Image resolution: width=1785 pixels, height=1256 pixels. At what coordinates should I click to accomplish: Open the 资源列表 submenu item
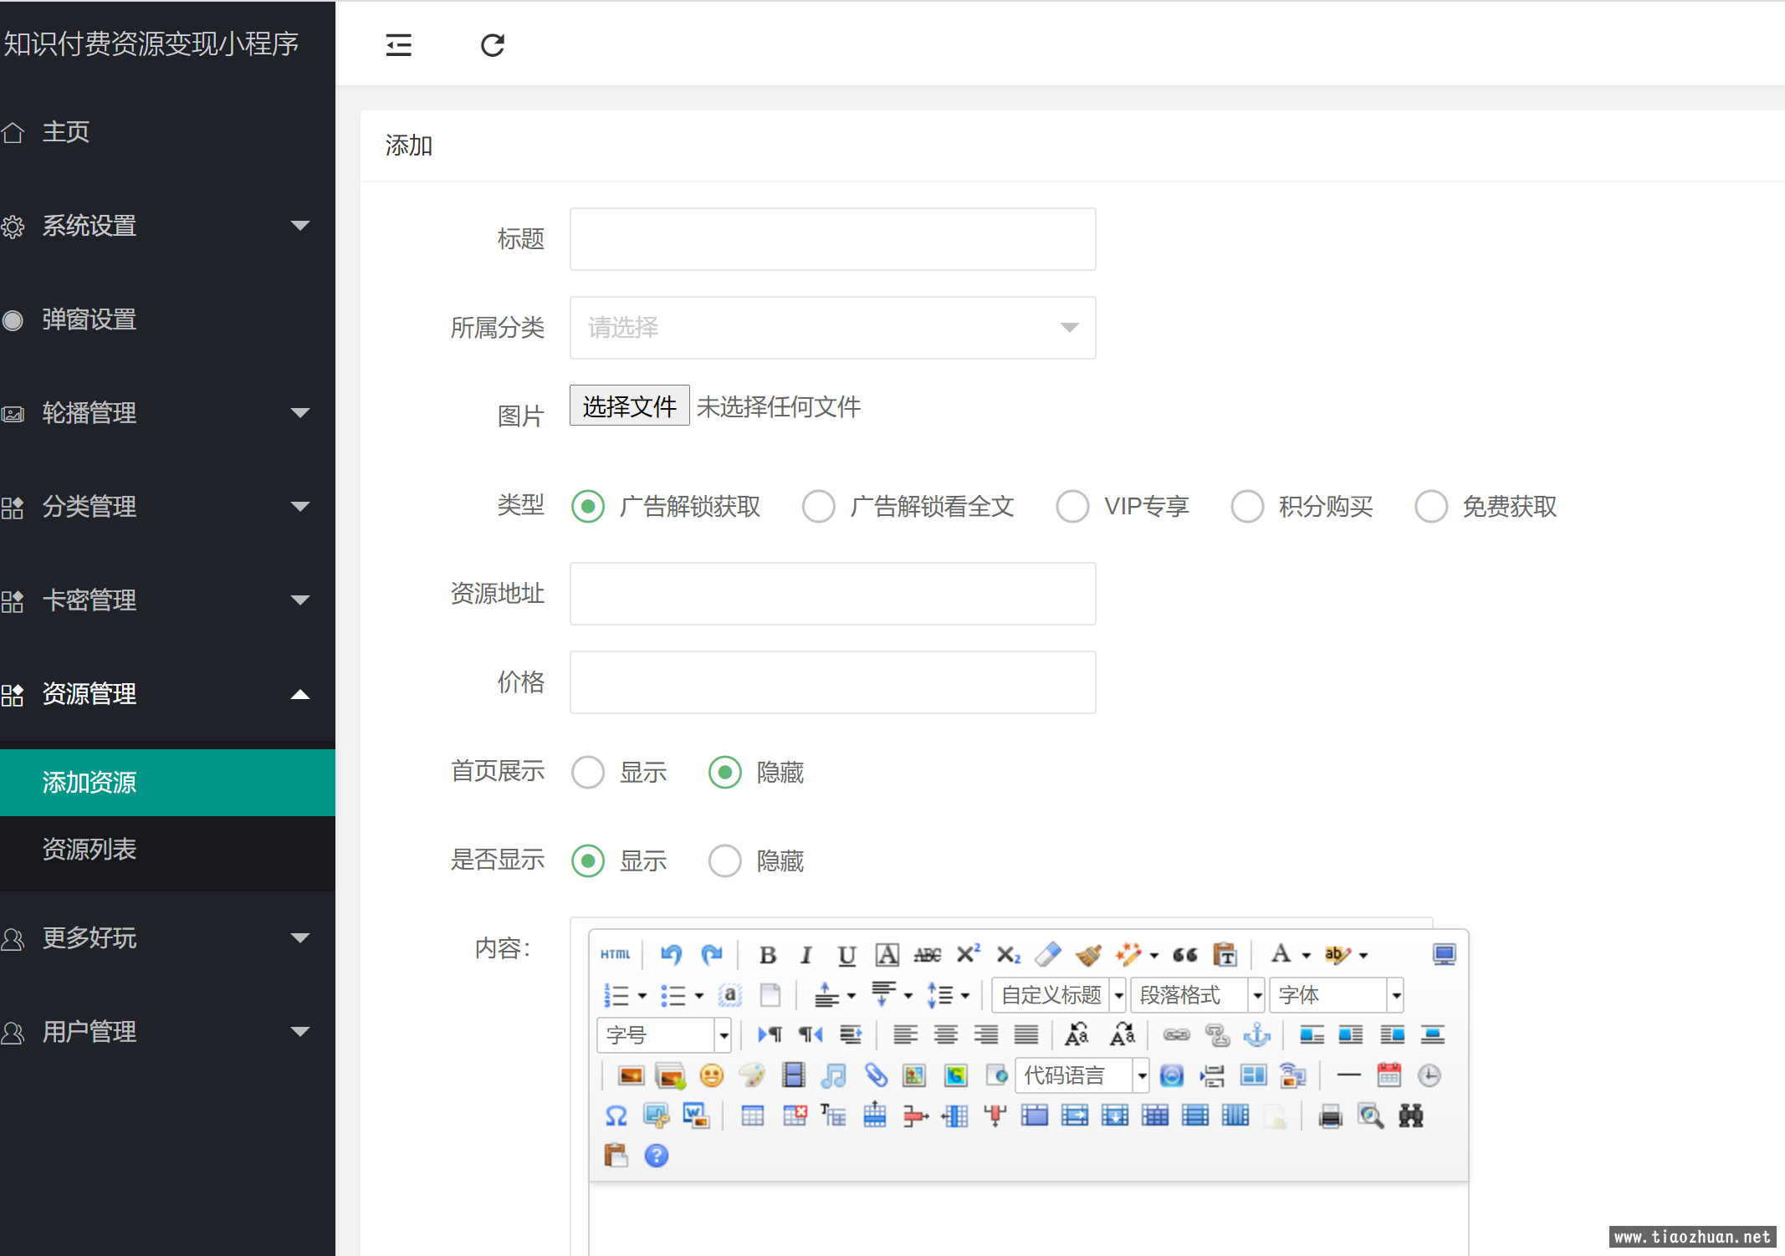[x=167, y=850]
